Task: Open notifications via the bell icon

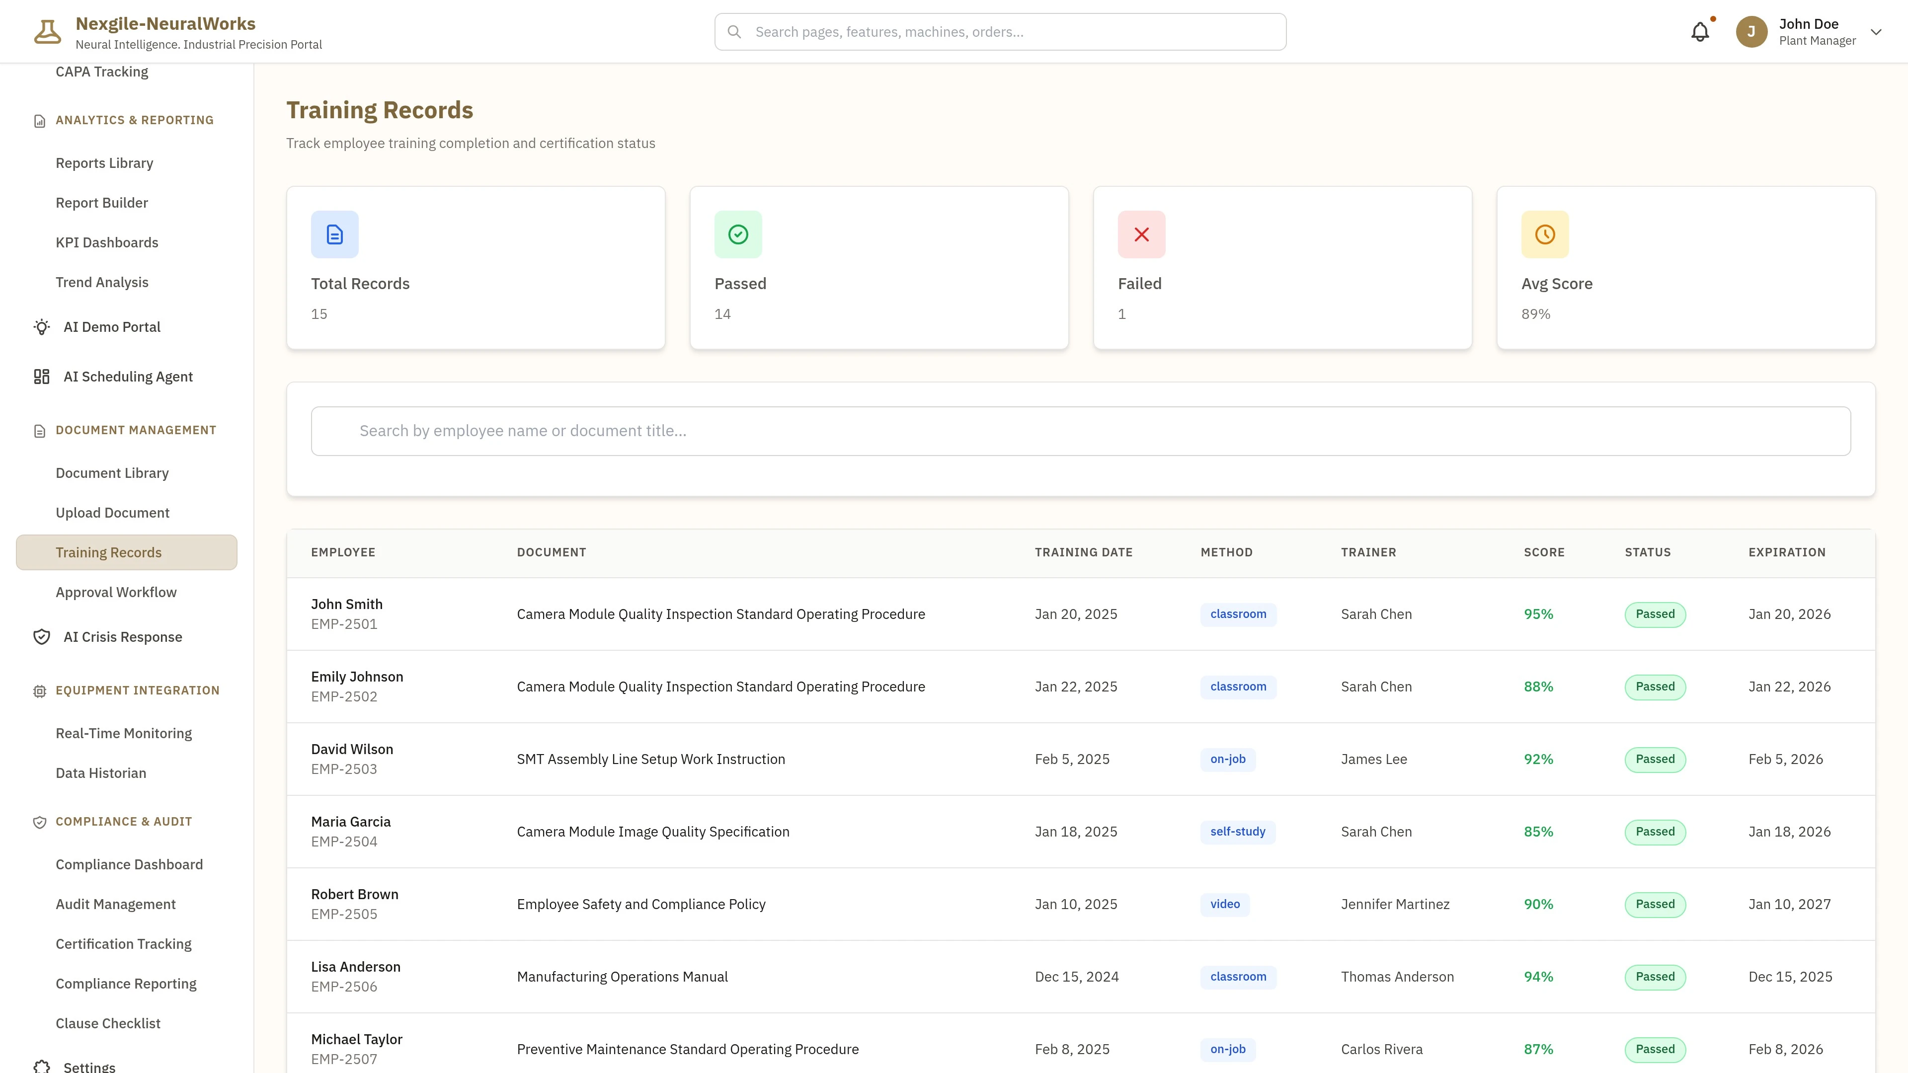Action: pyautogui.click(x=1700, y=31)
